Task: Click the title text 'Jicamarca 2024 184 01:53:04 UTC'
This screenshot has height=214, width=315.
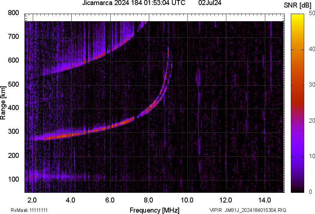Action: (x=134, y=3)
